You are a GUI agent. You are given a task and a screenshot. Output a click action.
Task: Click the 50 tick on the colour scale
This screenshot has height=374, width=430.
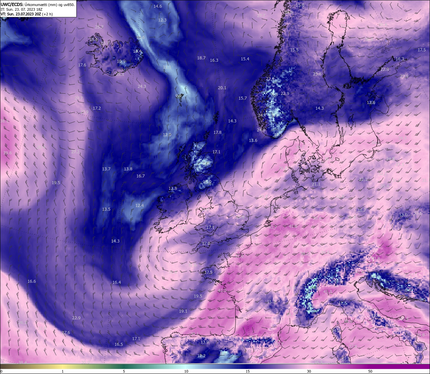click(370, 371)
